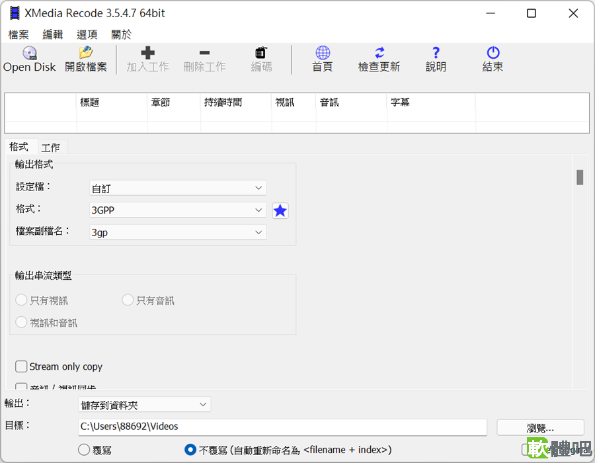Open the 選項 menu
Image resolution: width=595 pixels, height=463 pixels.
87,34
